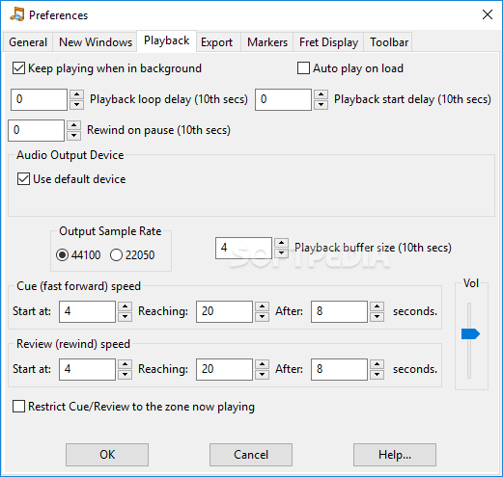The width and height of the screenshot is (503, 477).
Task: Switch to Fret Display tab
Action: (x=328, y=42)
